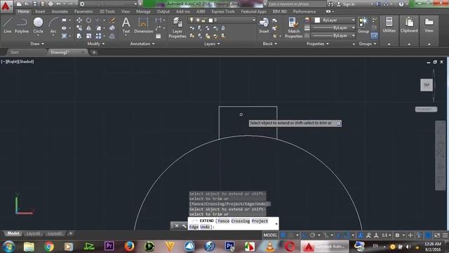The width and height of the screenshot is (449, 253).
Task: Expand the Layers panel
Action: click(212, 44)
